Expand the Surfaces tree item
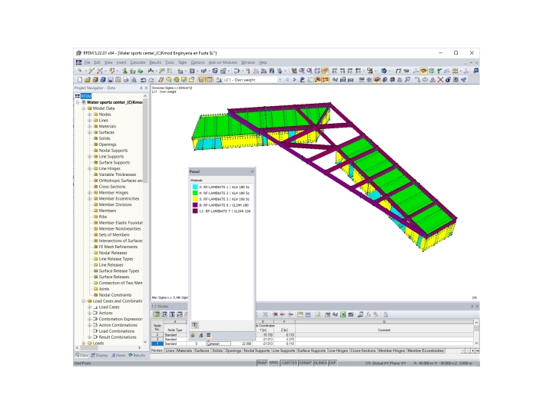Viewport: 553px width, 415px height. (x=90, y=132)
